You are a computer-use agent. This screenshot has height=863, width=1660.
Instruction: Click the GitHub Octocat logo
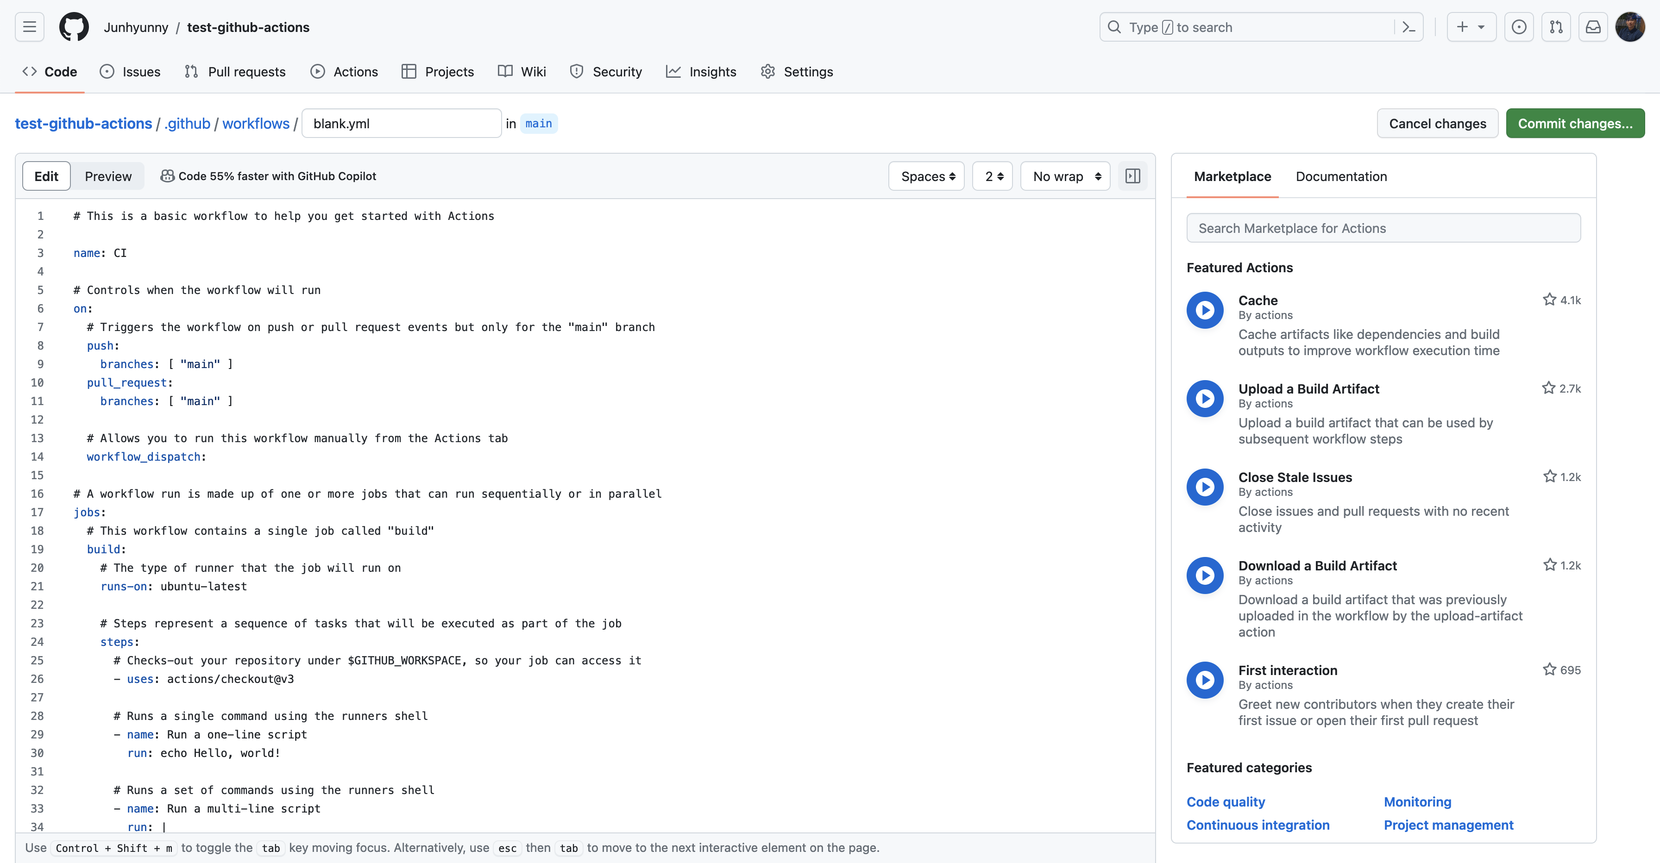tap(74, 27)
